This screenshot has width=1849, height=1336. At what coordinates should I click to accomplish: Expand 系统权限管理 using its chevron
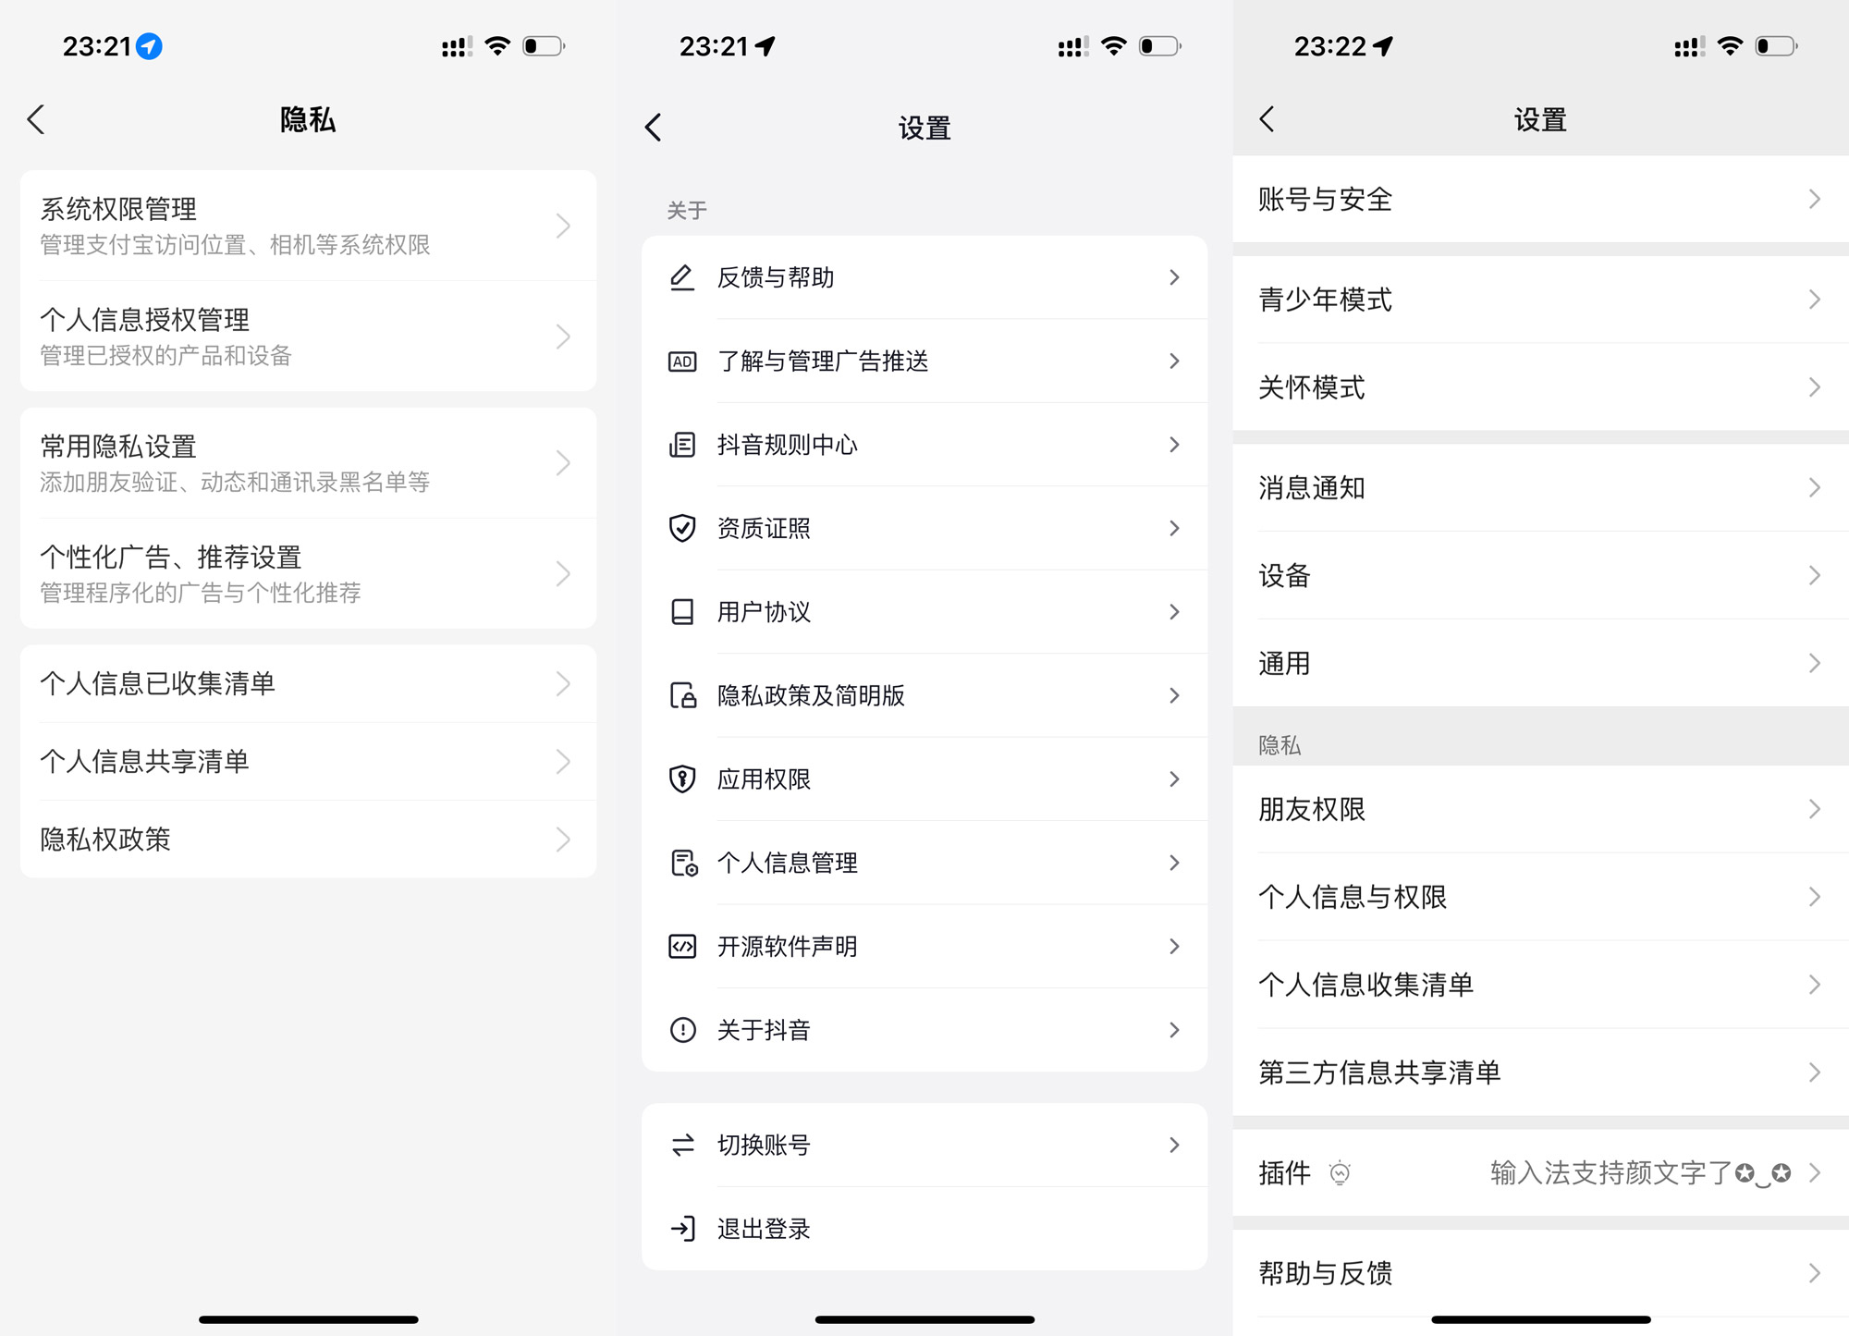click(563, 226)
